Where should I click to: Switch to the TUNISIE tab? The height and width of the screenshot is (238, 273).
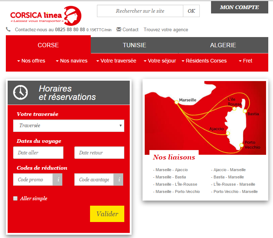tap(134, 45)
